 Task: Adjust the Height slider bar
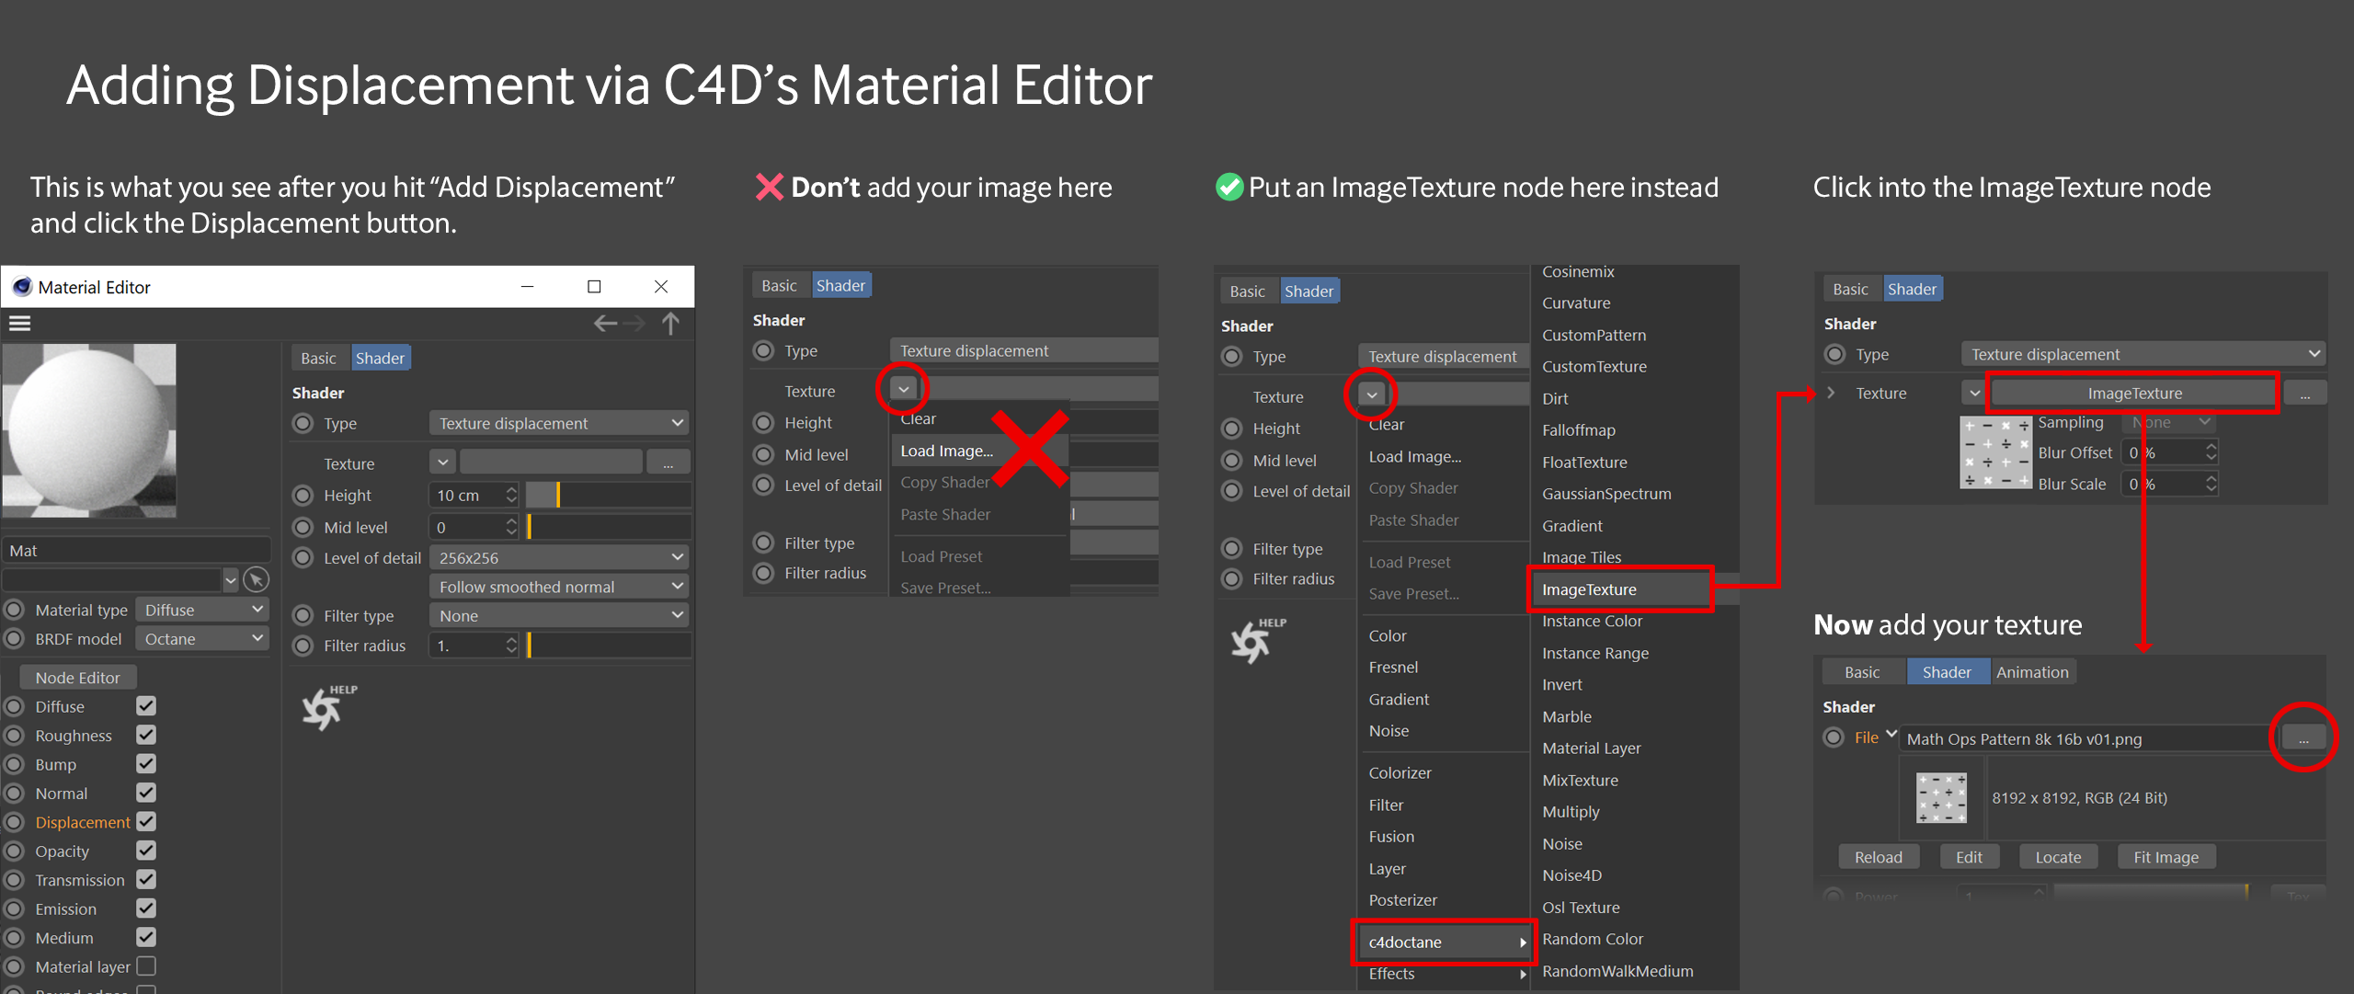point(607,495)
